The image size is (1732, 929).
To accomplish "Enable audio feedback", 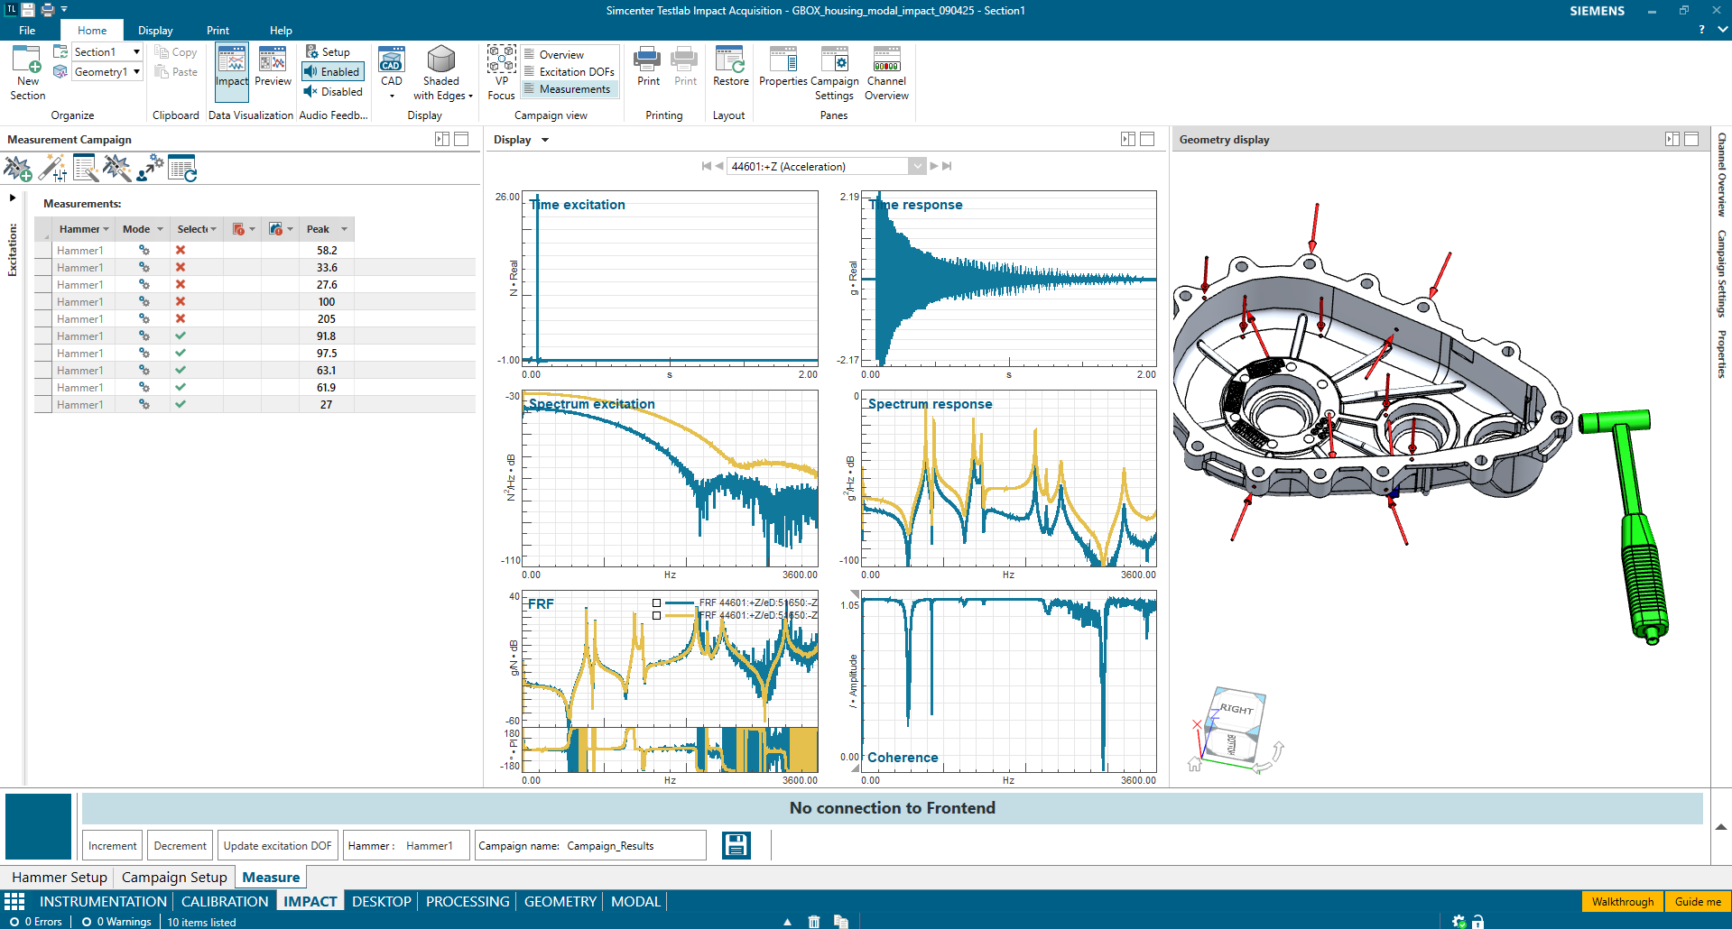I will (332, 71).
